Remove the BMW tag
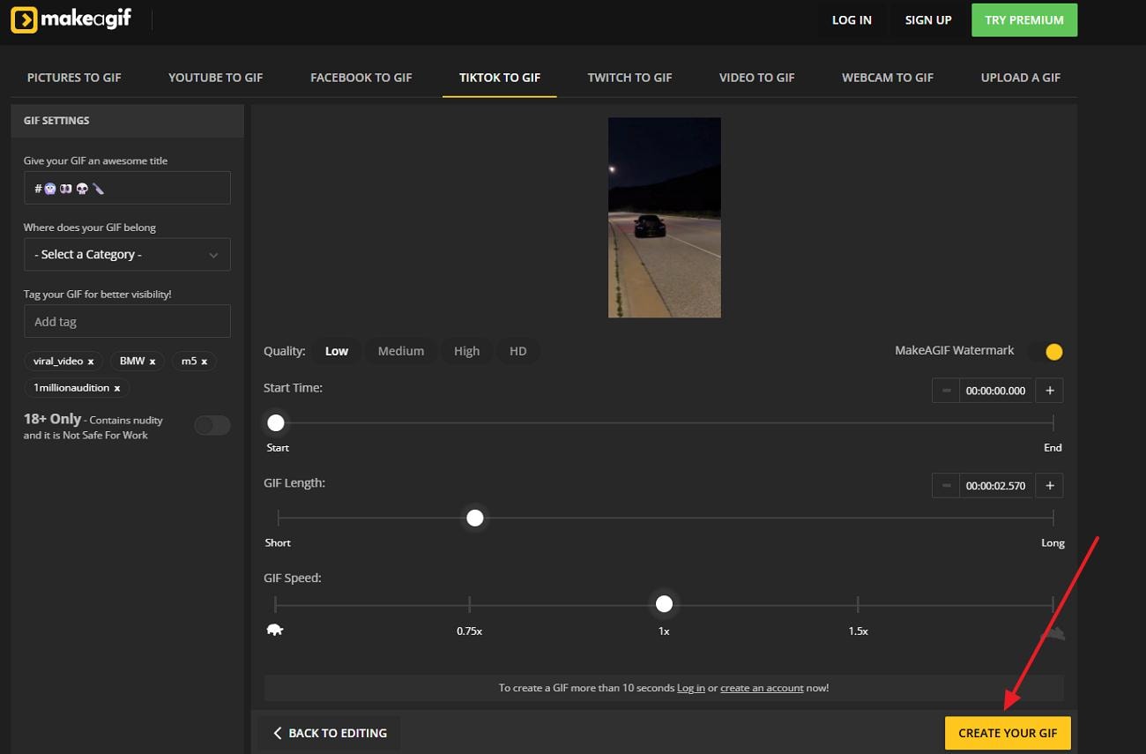Image resolution: width=1146 pixels, height=754 pixels. coord(152,361)
